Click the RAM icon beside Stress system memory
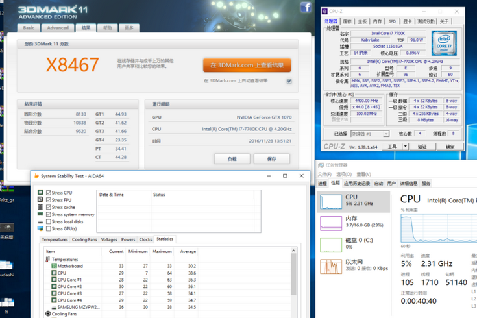 click(40, 214)
